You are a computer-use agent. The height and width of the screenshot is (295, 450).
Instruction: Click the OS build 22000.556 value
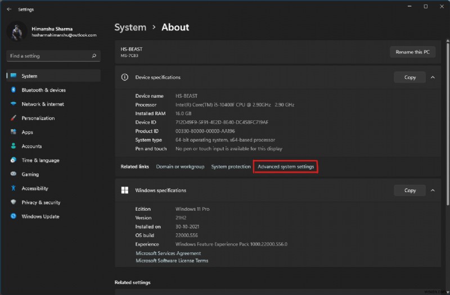(187, 235)
